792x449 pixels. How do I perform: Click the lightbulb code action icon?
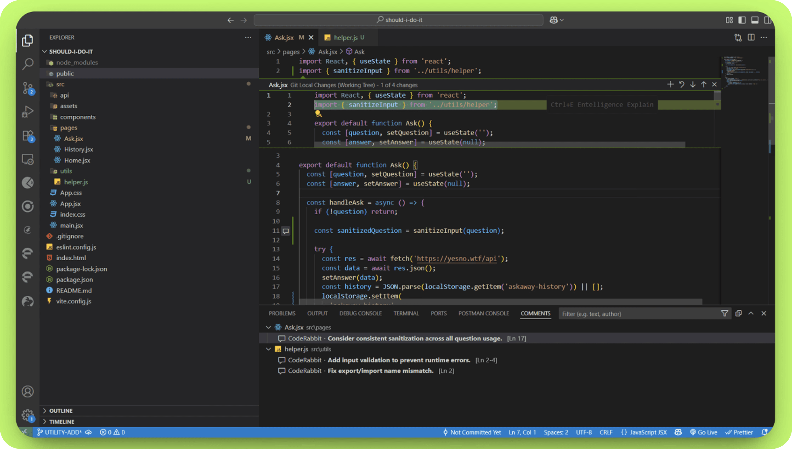pyautogui.click(x=318, y=114)
